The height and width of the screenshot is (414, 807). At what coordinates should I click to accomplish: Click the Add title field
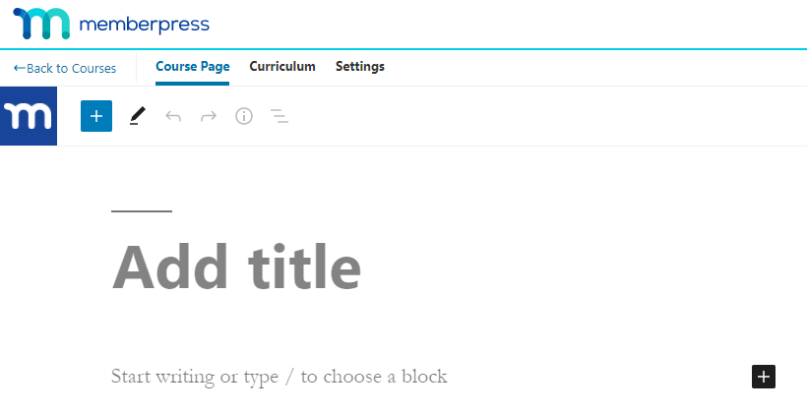(x=236, y=266)
